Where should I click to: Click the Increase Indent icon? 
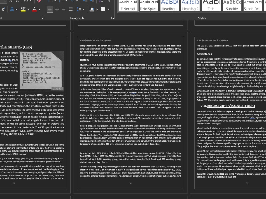[x=92, y=1]
